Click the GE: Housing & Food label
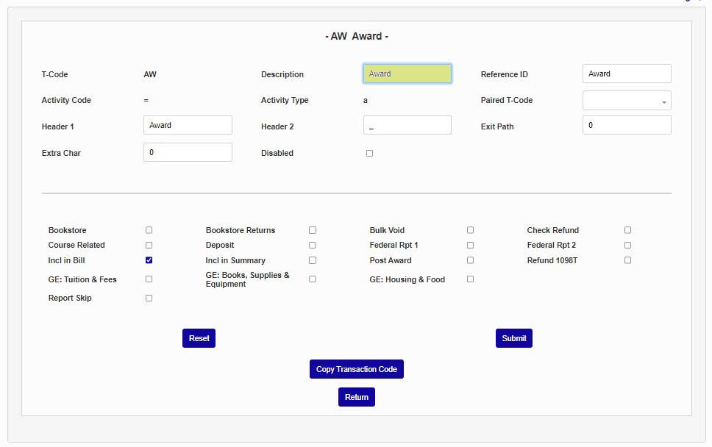712x447 pixels. click(407, 279)
